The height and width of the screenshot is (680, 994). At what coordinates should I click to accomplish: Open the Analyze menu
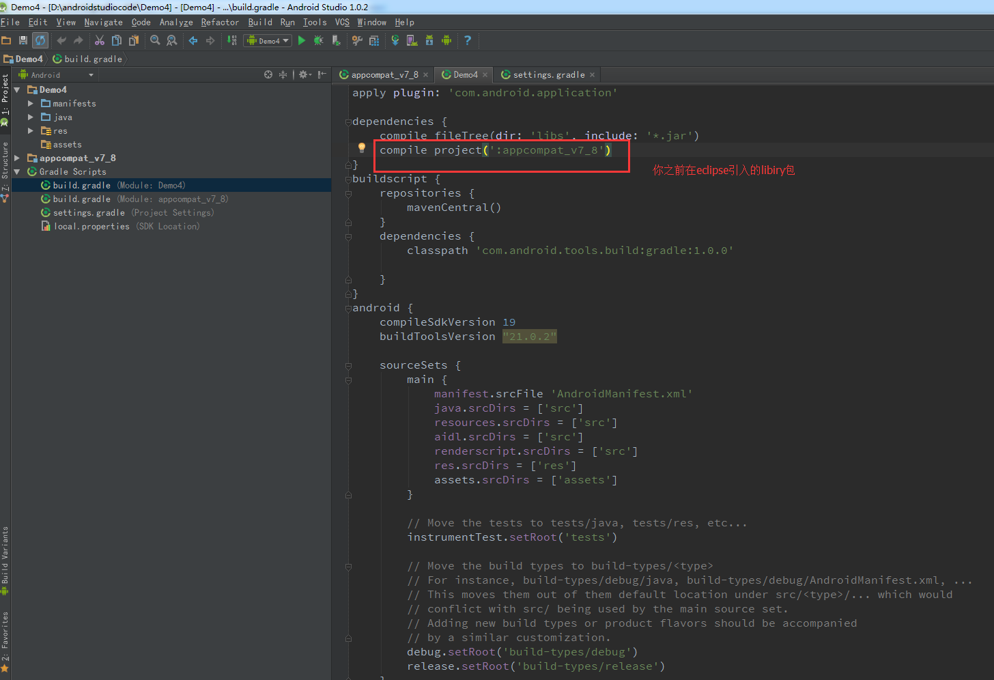coord(176,23)
